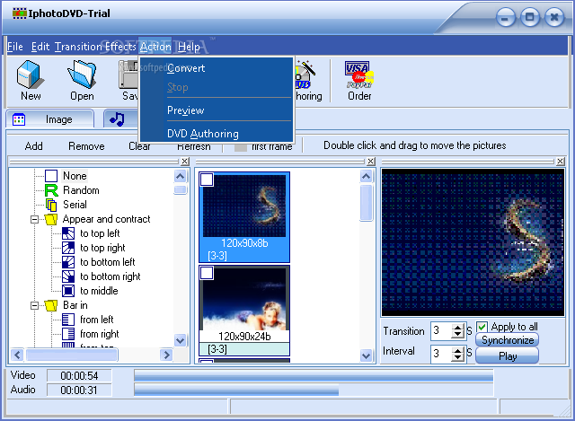Click the Audio duration progress bar
The width and height of the screenshot is (575, 421).
coord(314,390)
